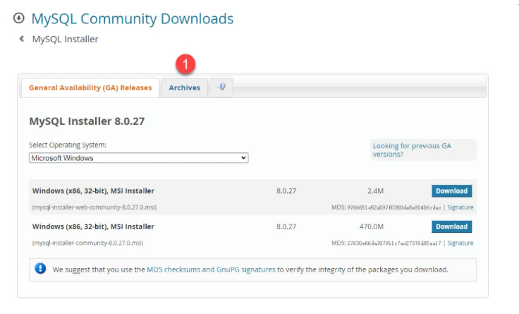Open the Looking for previous GA versions link
519x314 pixels.
pos(412,150)
